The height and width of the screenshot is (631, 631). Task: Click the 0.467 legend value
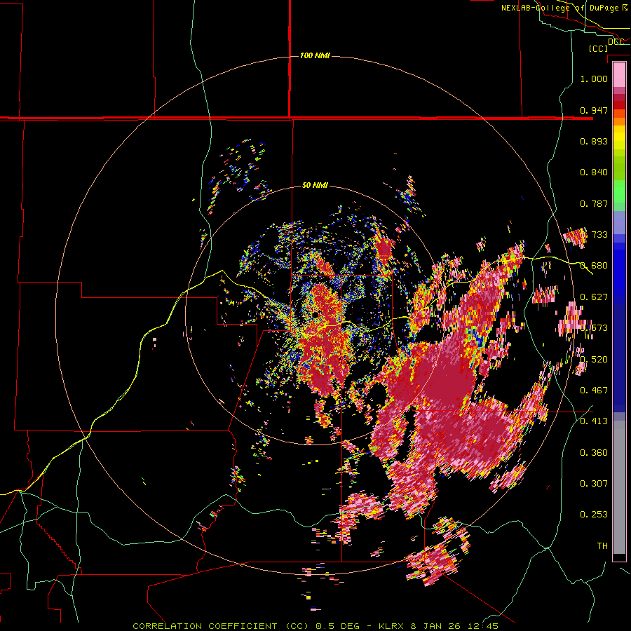[594, 390]
